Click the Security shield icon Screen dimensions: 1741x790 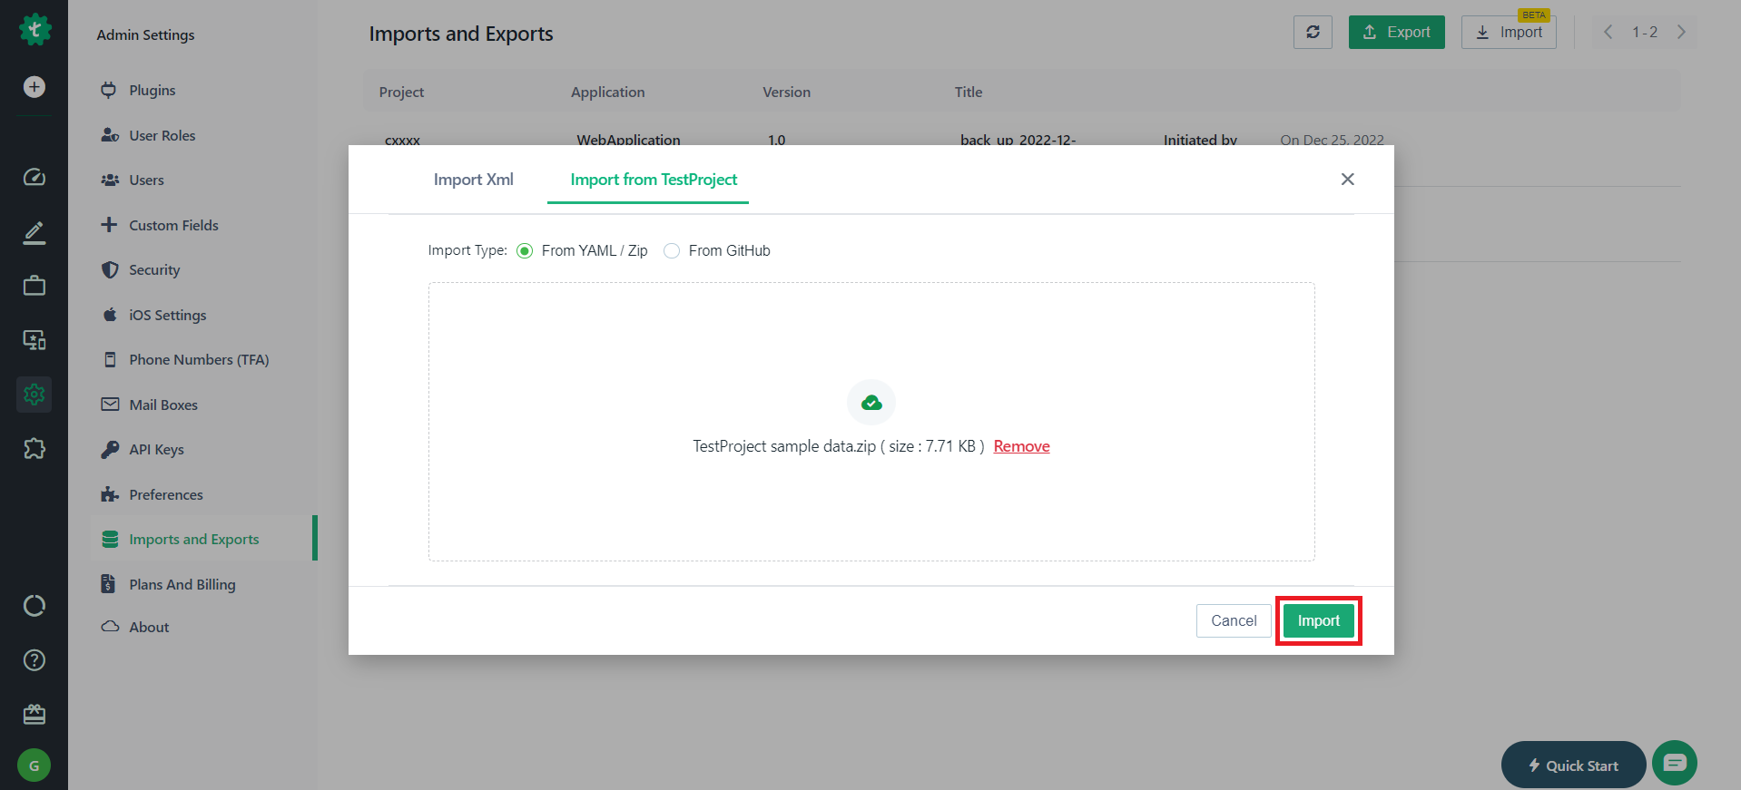tap(110, 269)
